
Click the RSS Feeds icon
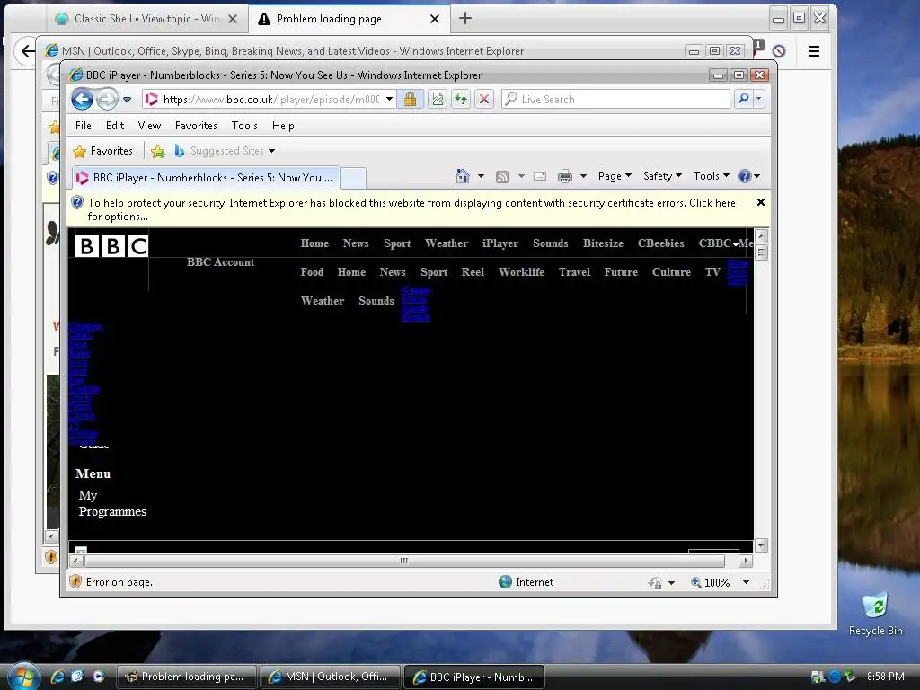[x=502, y=176]
